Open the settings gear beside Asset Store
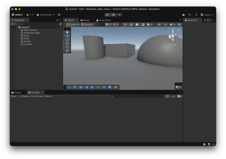Screen dimensions: 226x159 click(59, 15)
